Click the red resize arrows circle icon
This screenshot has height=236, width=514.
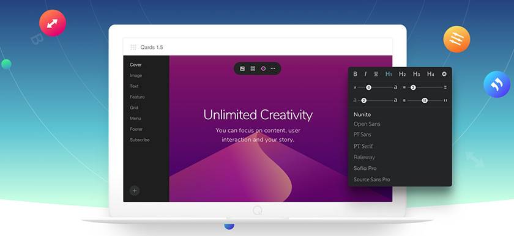(53, 23)
